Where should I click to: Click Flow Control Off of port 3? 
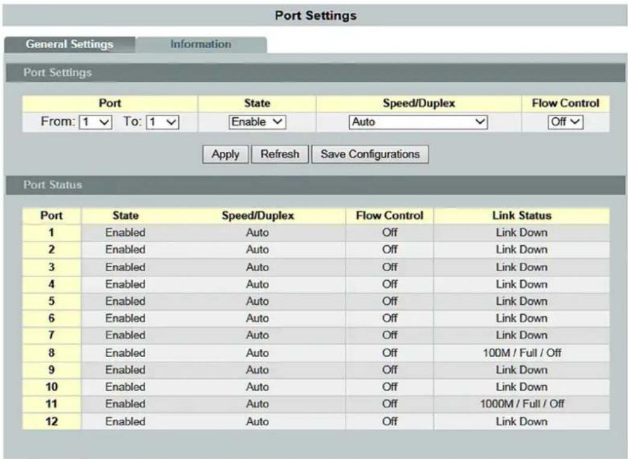coord(390,267)
